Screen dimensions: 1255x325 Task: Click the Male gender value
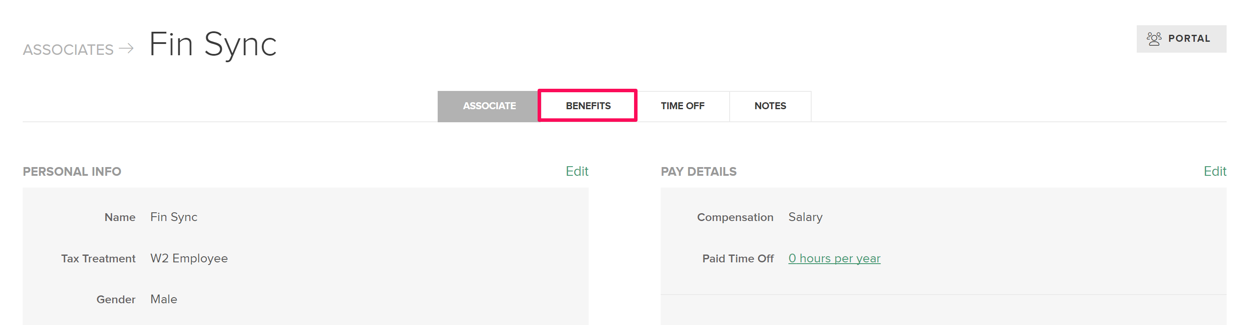point(164,299)
